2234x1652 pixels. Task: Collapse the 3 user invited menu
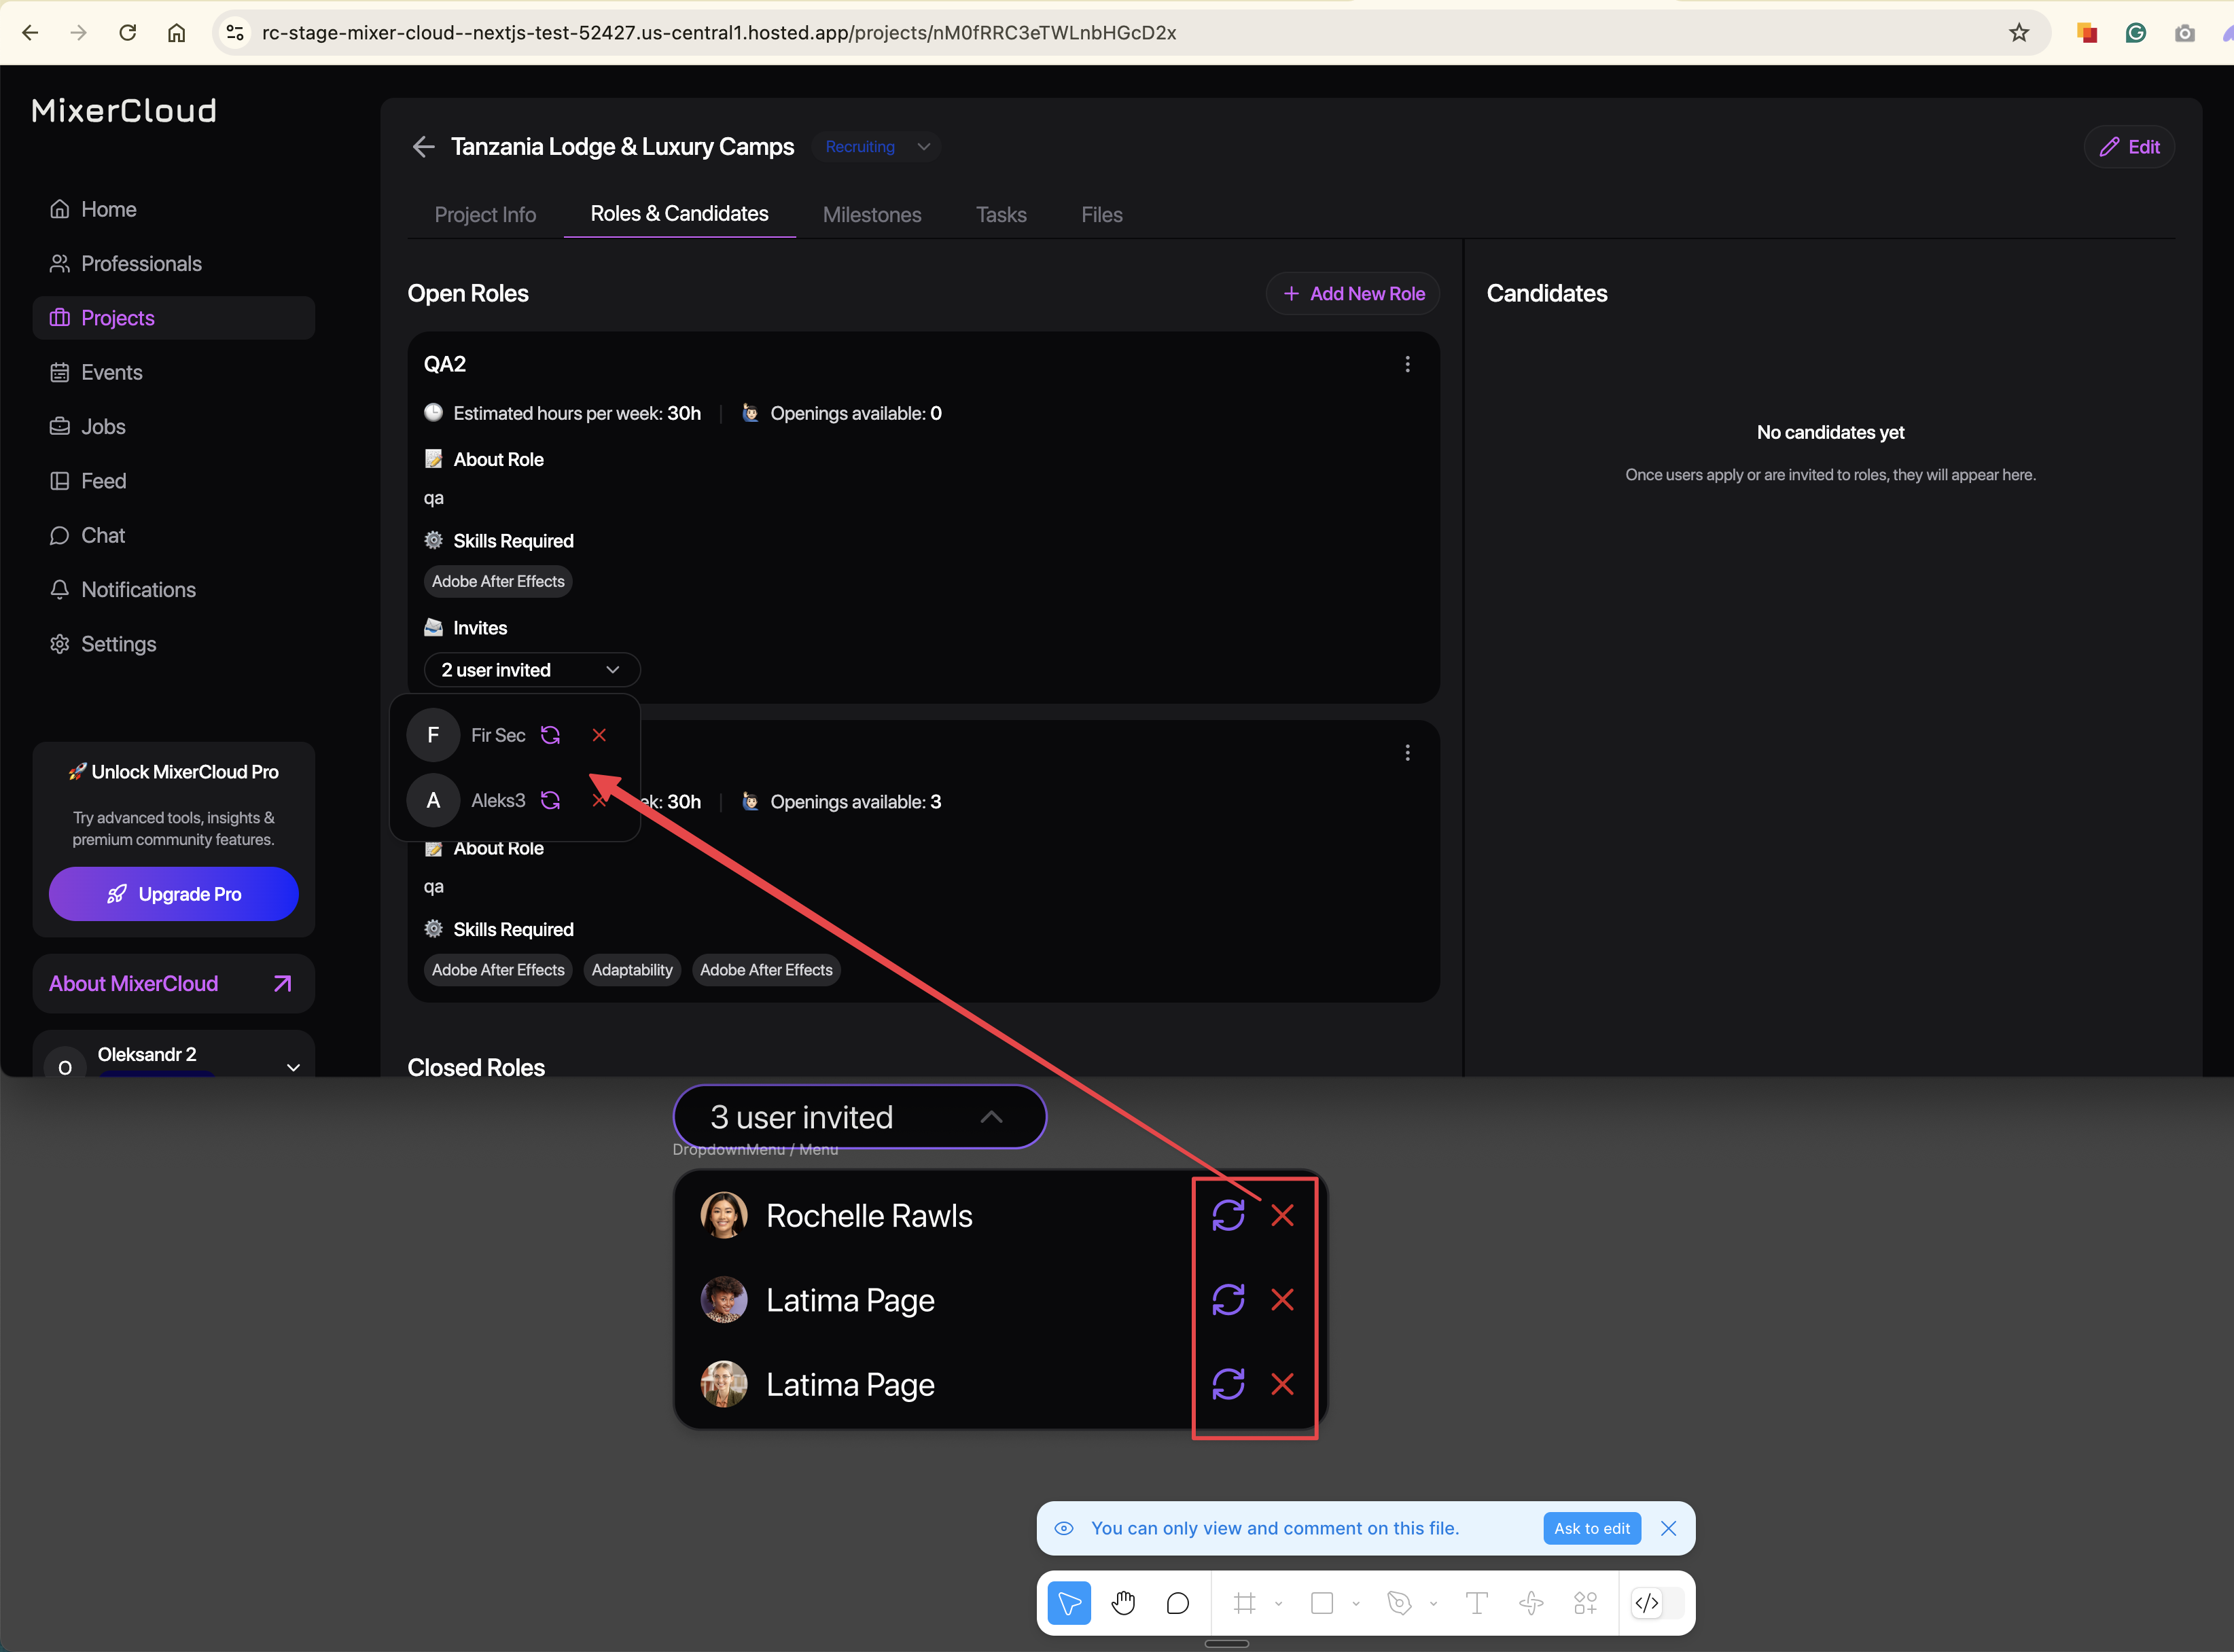pos(990,1117)
